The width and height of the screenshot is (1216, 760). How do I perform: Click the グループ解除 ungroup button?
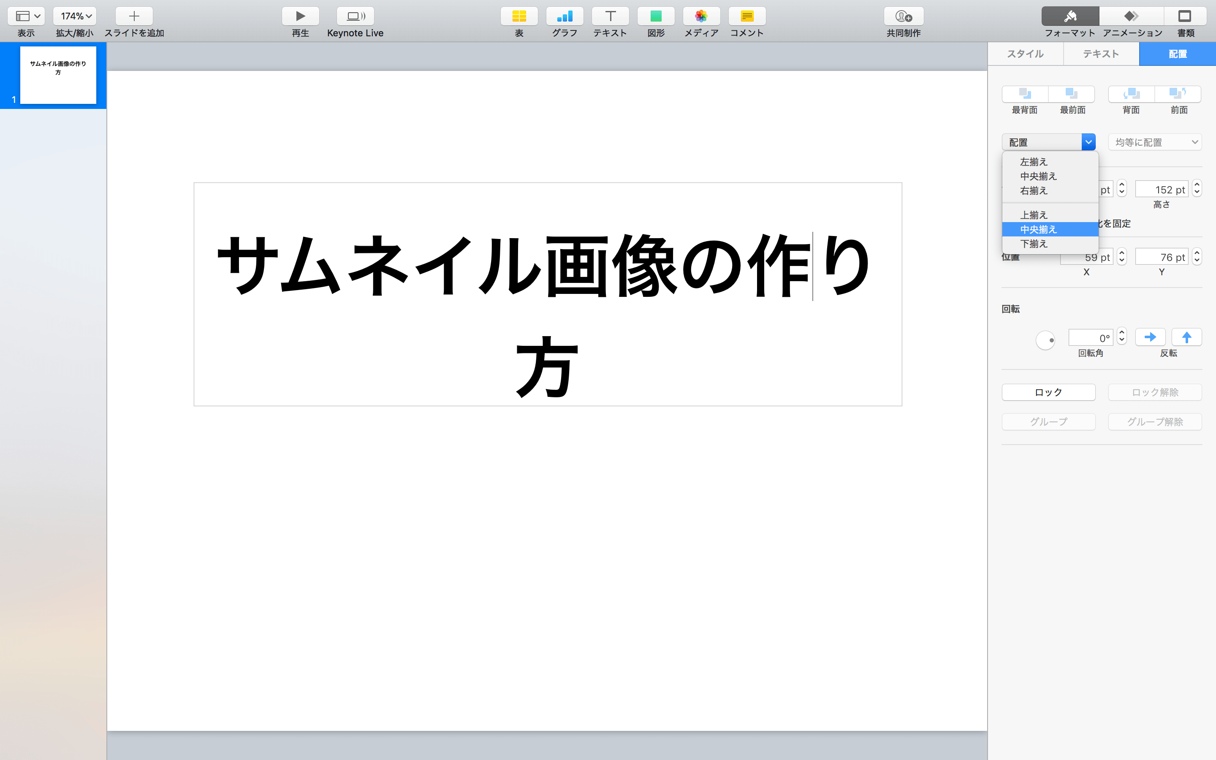(1155, 422)
